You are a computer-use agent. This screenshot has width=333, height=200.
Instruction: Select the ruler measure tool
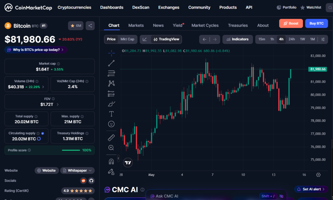coord(111,137)
